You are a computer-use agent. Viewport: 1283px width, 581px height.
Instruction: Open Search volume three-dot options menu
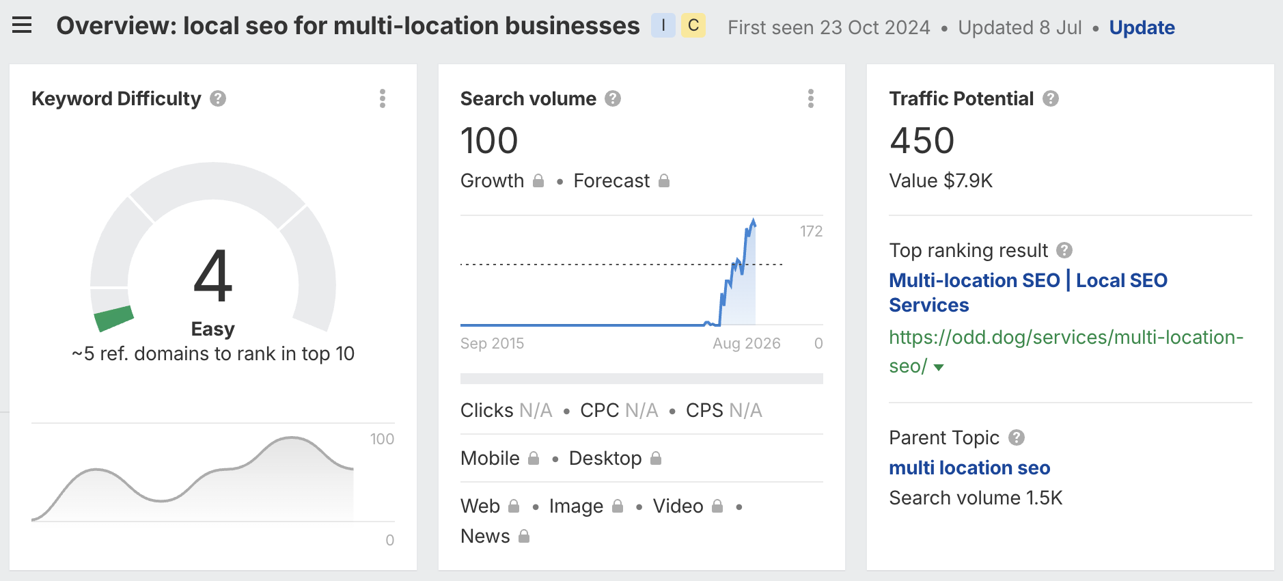(x=811, y=98)
